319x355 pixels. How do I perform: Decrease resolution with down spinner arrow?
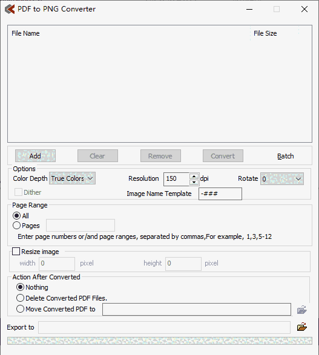[194, 182]
